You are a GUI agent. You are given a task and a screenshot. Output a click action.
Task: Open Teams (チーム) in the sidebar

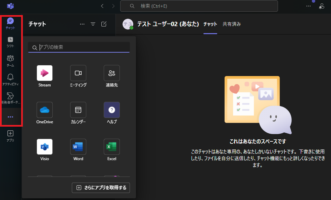[x=10, y=61]
